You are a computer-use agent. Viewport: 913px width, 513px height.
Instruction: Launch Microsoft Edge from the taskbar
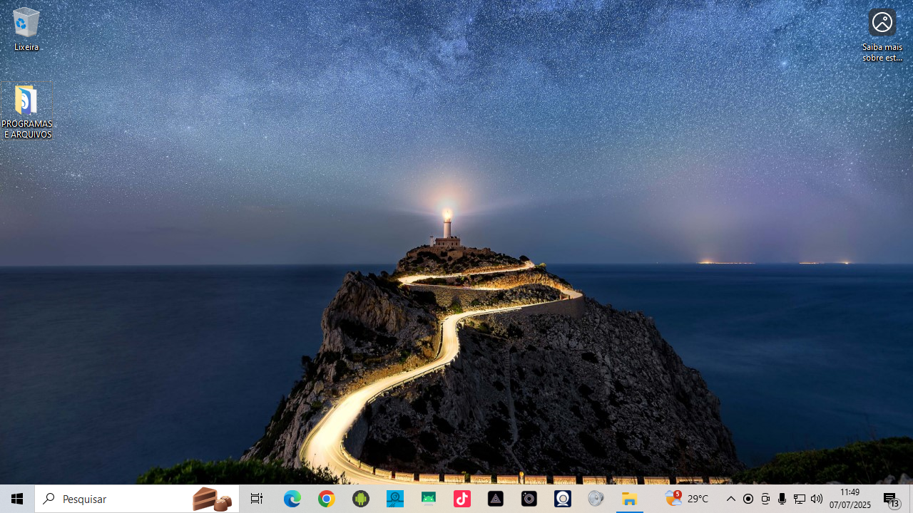tap(292, 499)
